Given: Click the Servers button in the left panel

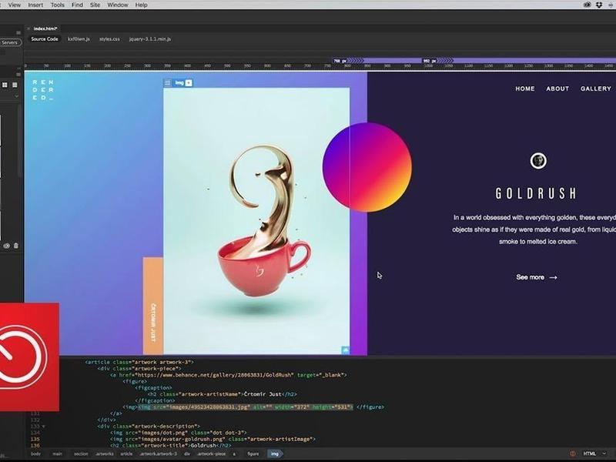Looking at the screenshot, I should click(9, 42).
